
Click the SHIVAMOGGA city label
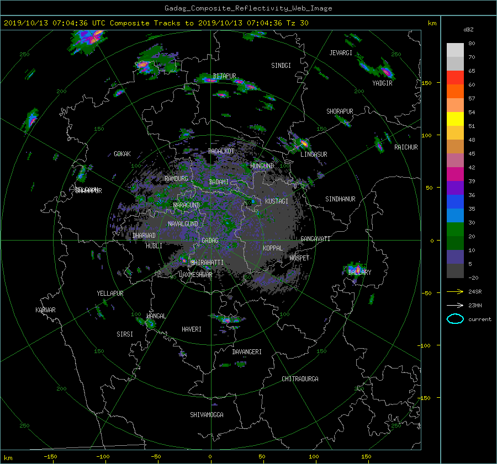[x=207, y=414]
